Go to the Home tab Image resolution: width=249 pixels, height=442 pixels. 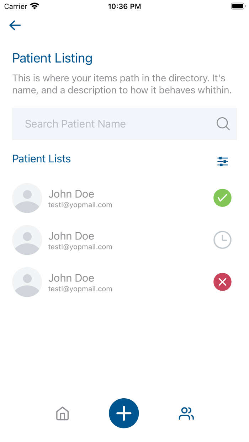pos(62,414)
